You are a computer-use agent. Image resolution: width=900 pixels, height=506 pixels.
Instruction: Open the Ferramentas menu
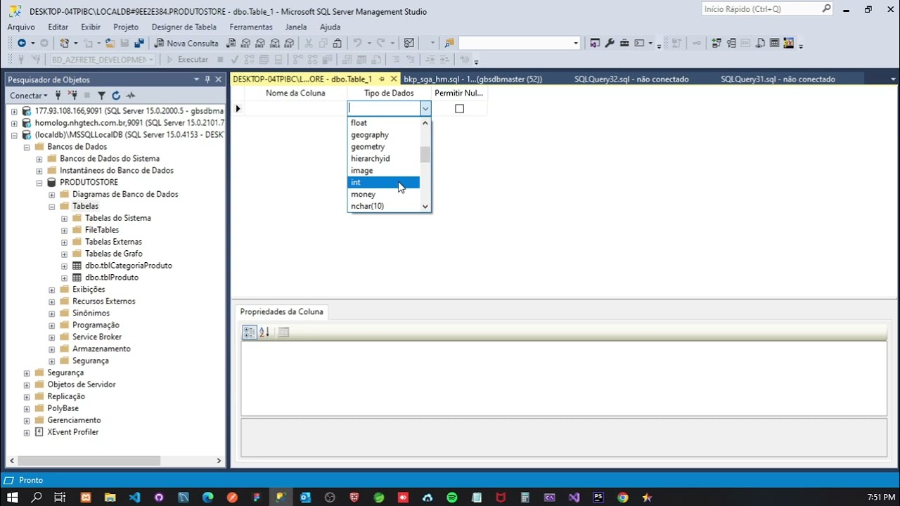tap(251, 27)
